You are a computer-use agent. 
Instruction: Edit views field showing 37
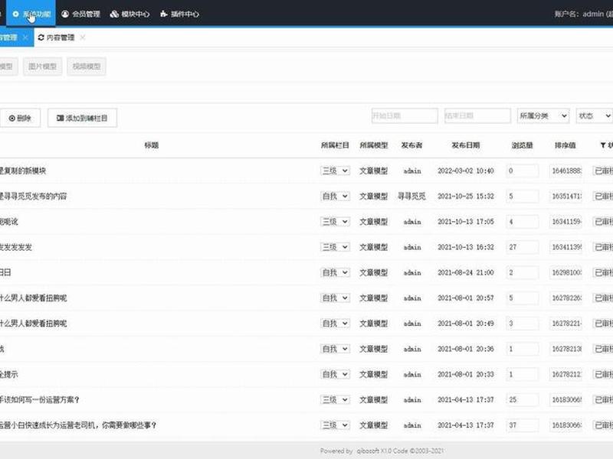point(523,425)
